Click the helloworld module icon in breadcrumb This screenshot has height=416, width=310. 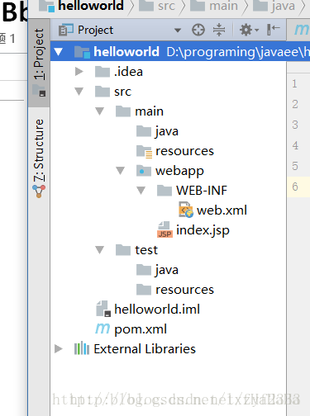47,6
